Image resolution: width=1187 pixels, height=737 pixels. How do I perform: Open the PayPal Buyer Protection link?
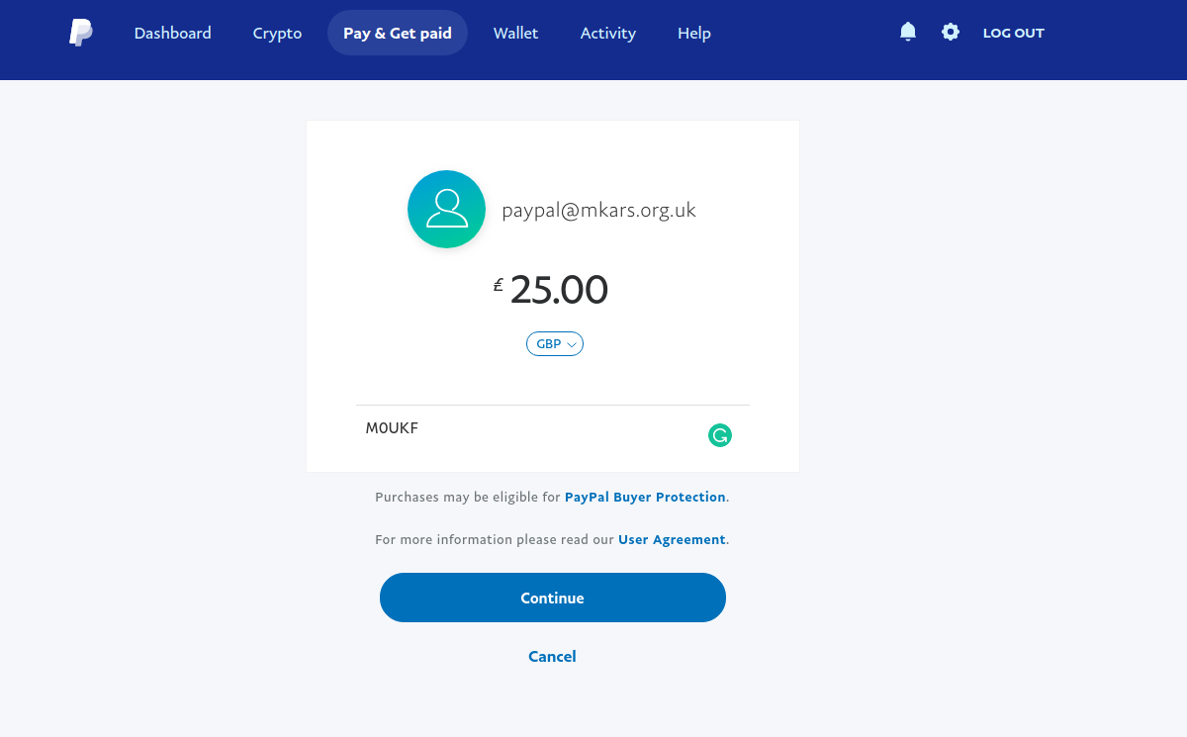tap(645, 497)
